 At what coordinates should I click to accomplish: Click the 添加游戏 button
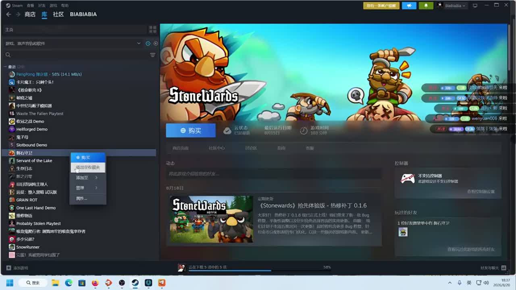17,268
